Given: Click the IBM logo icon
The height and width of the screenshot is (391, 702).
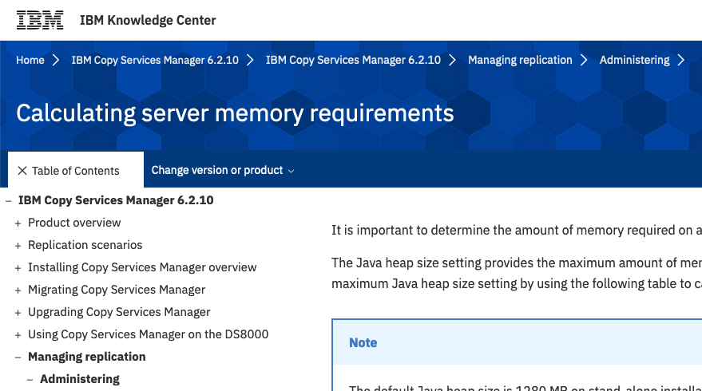Looking at the screenshot, I should point(40,20).
